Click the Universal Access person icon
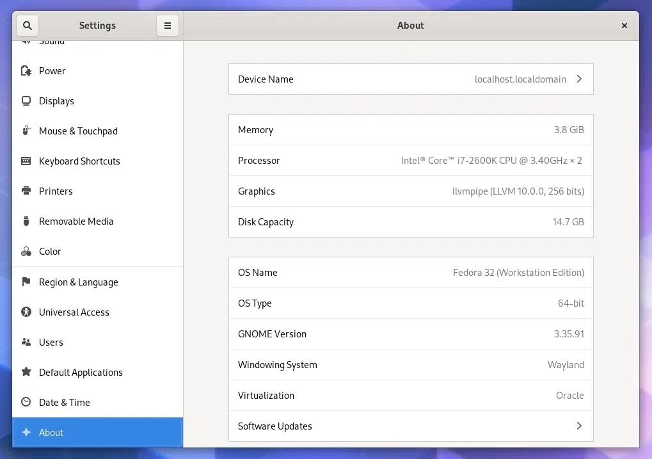 click(x=26, y=312)
